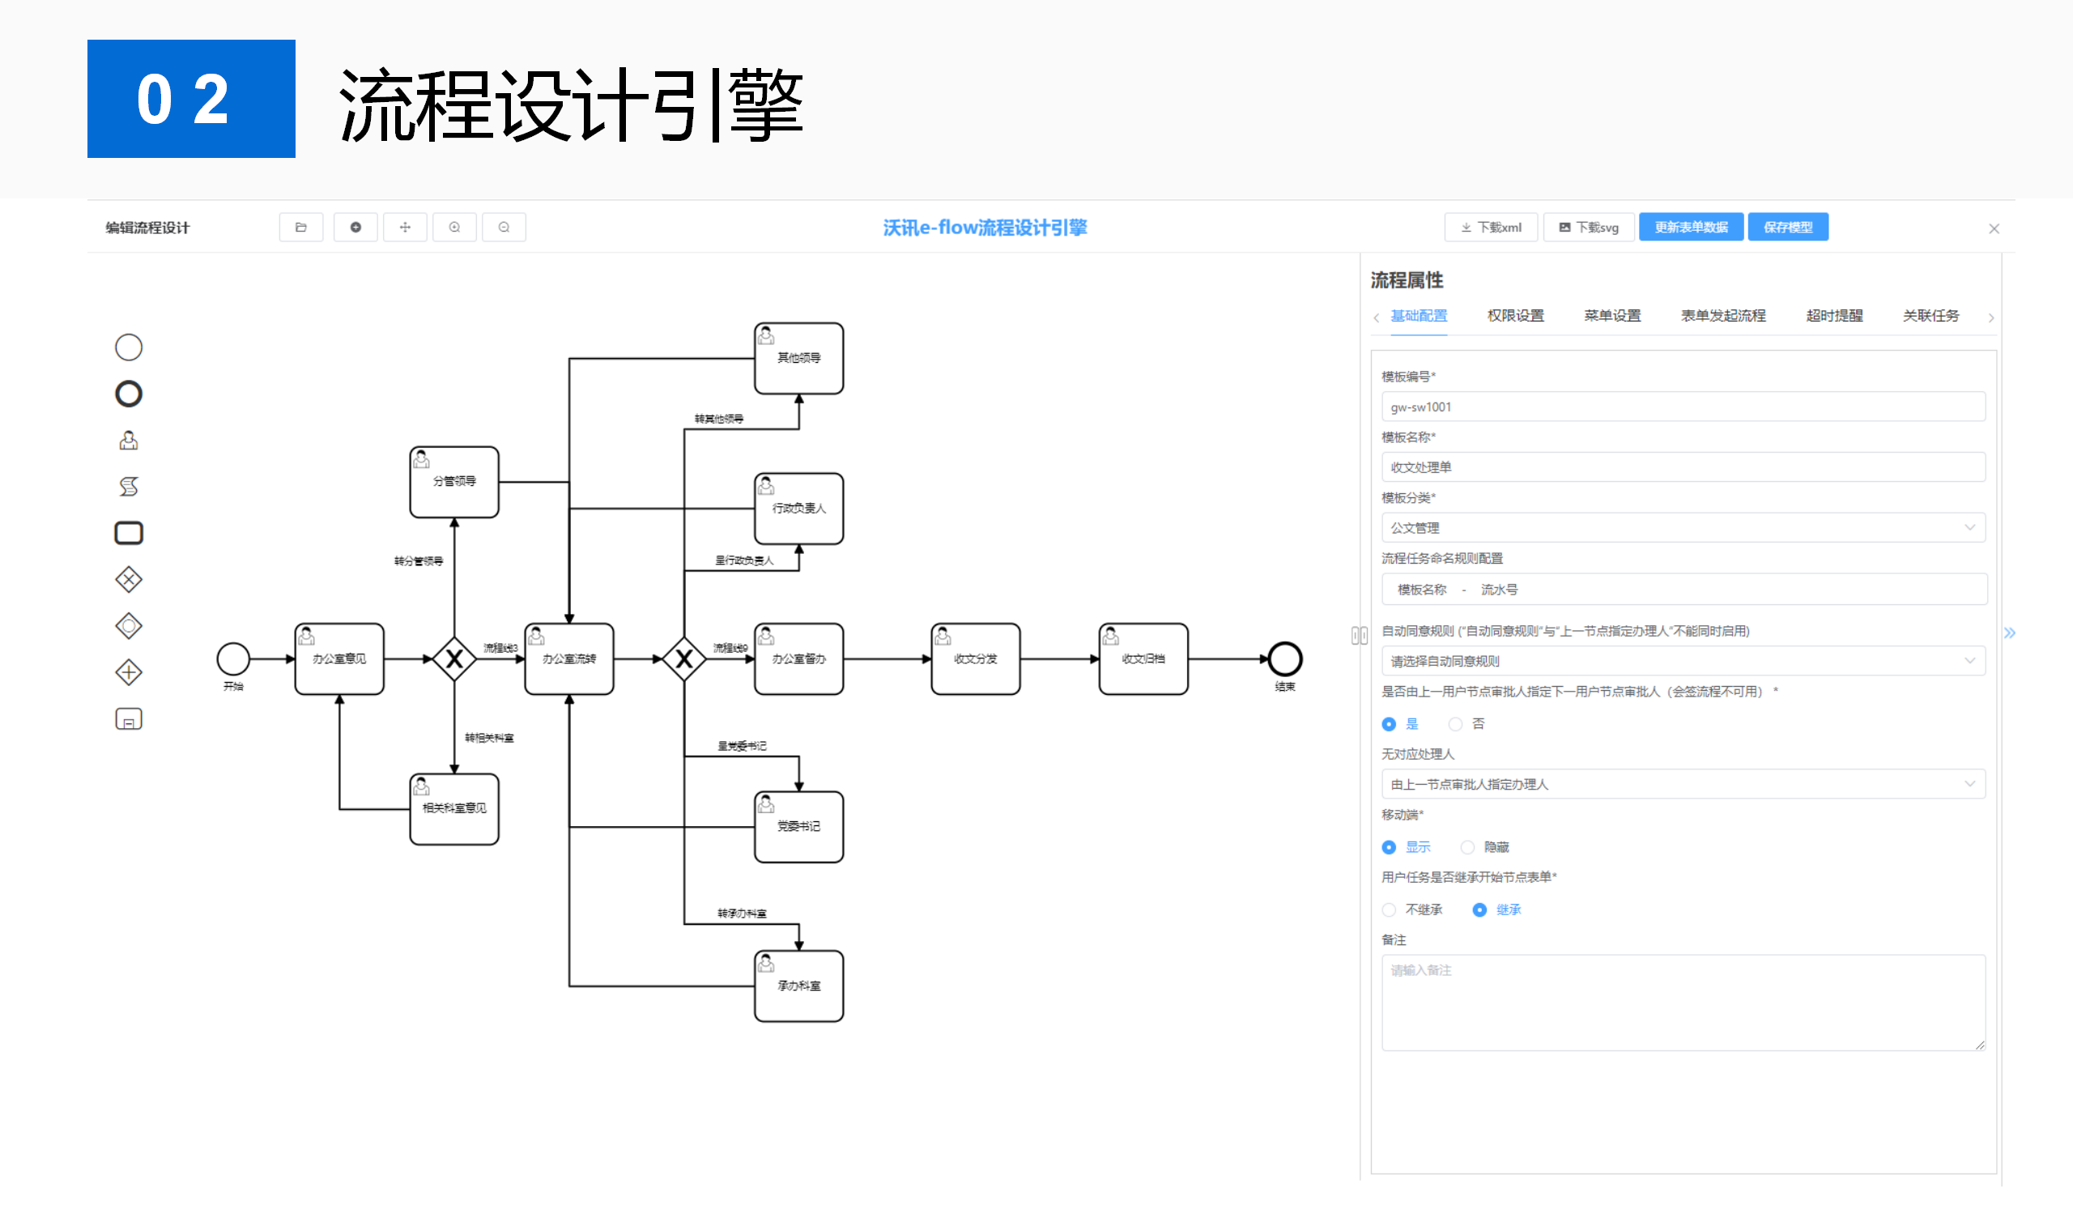Click the 模板名称 input field

coord(1683,467)
